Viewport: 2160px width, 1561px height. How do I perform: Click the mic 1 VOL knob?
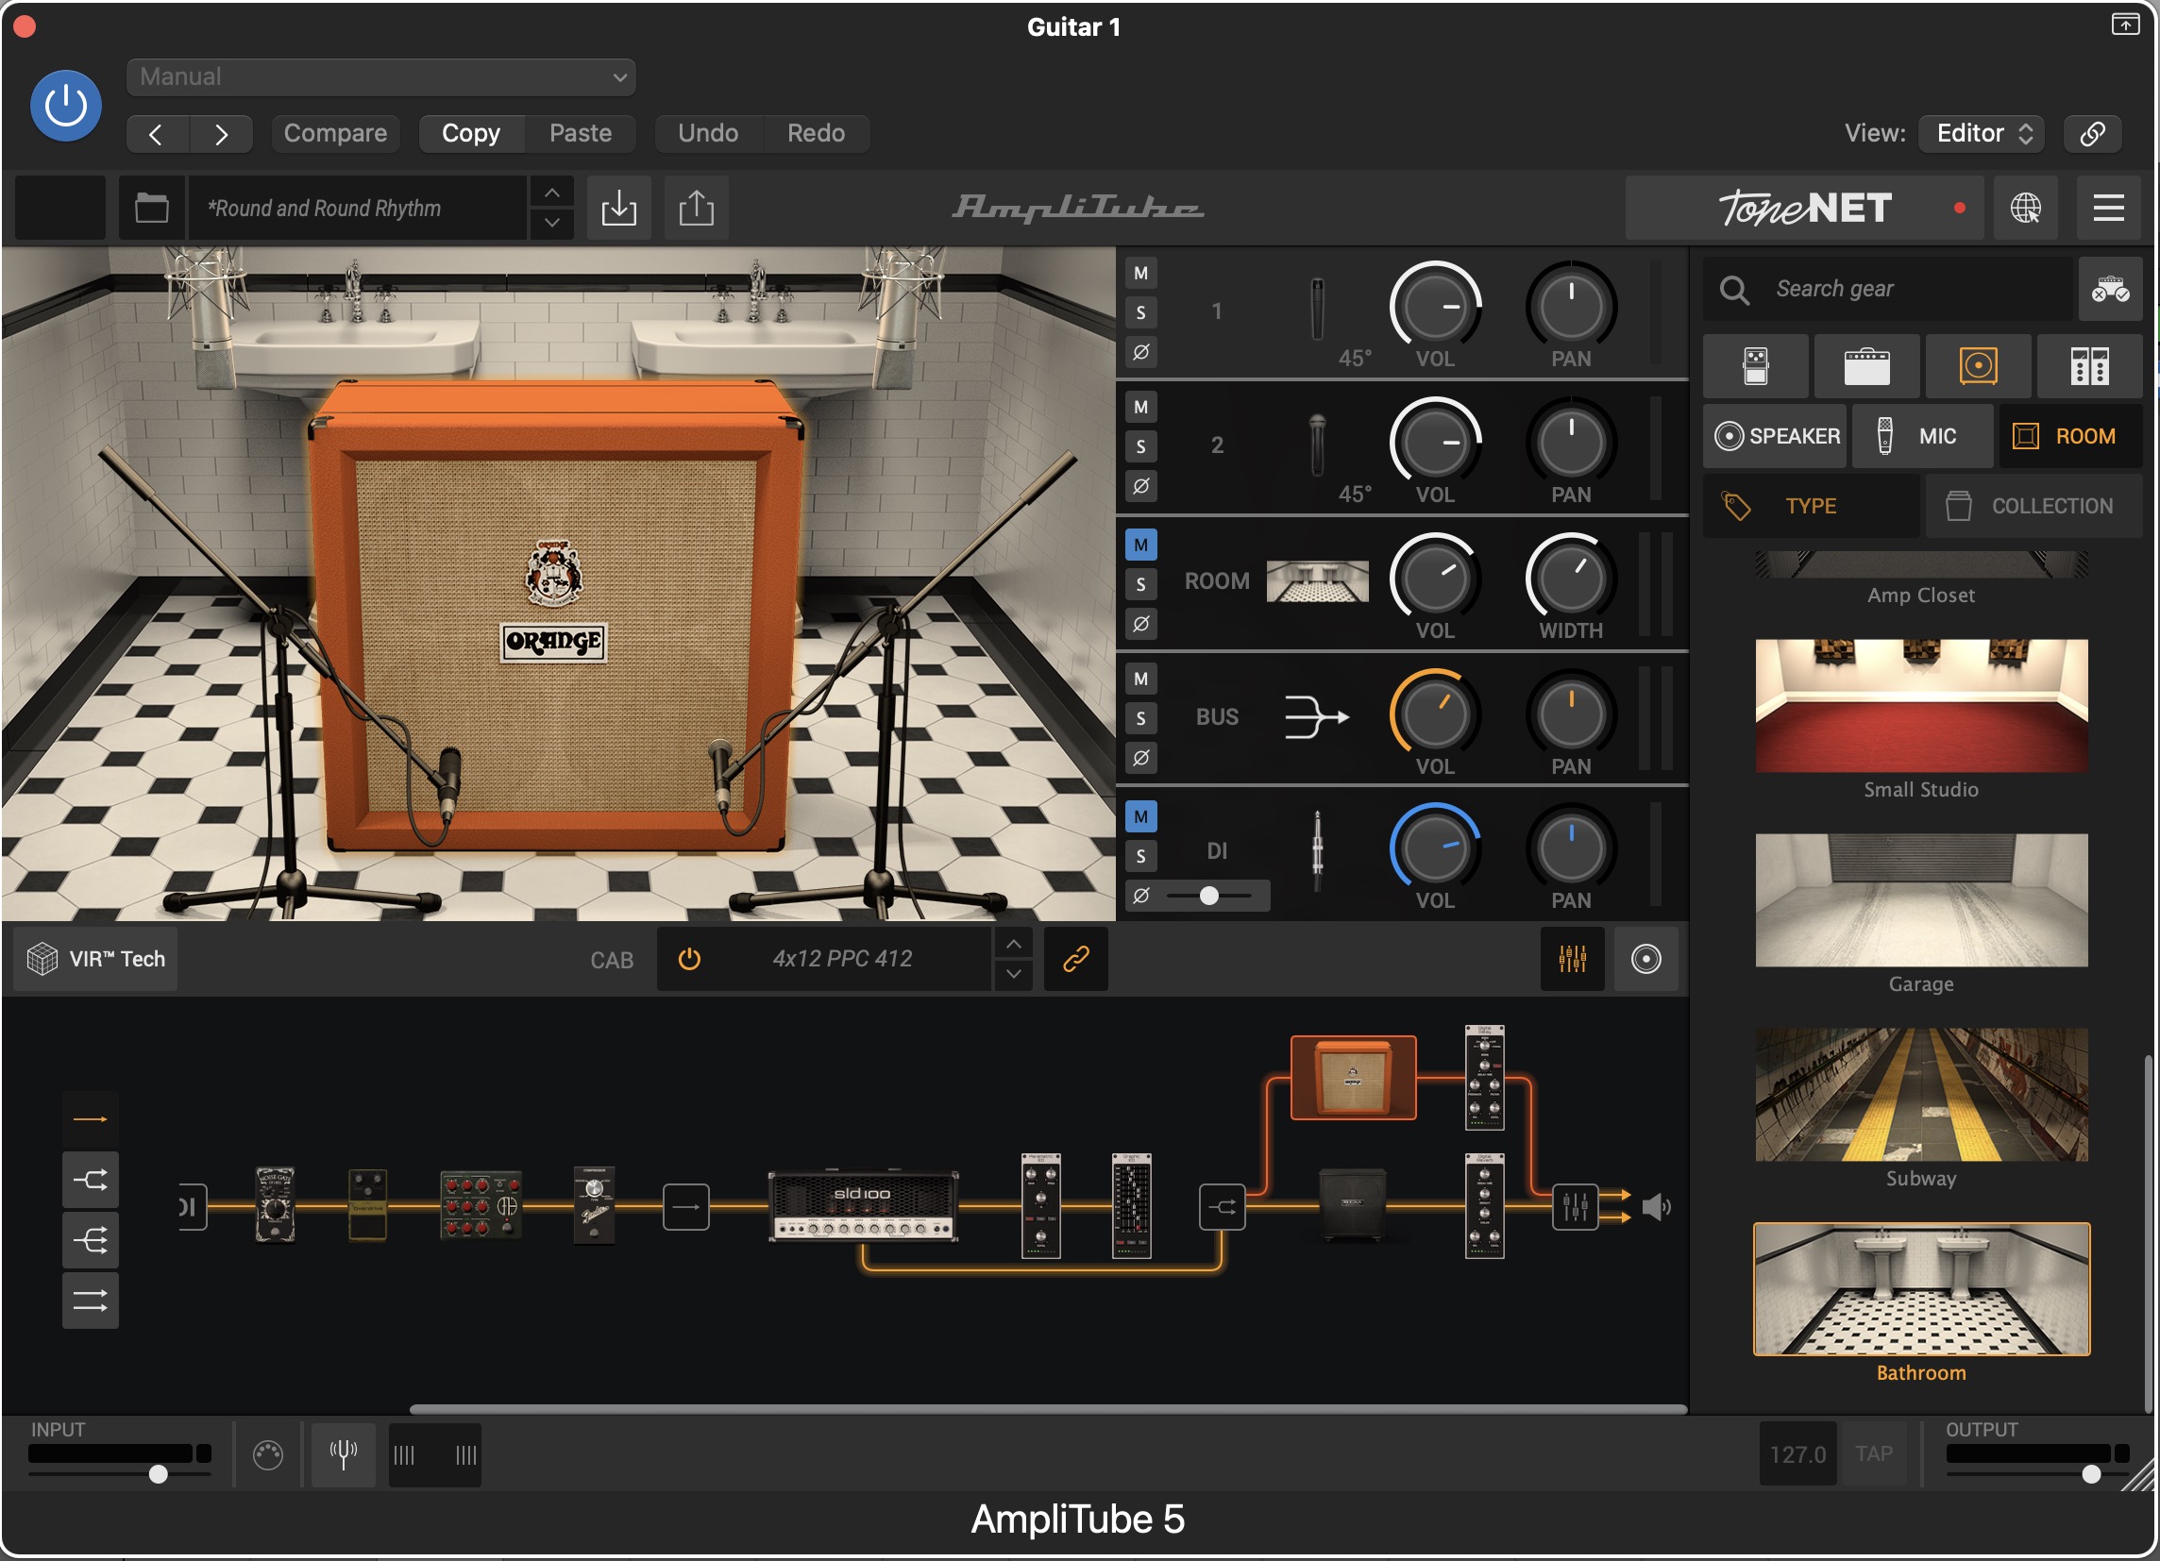coord(1434,307)
